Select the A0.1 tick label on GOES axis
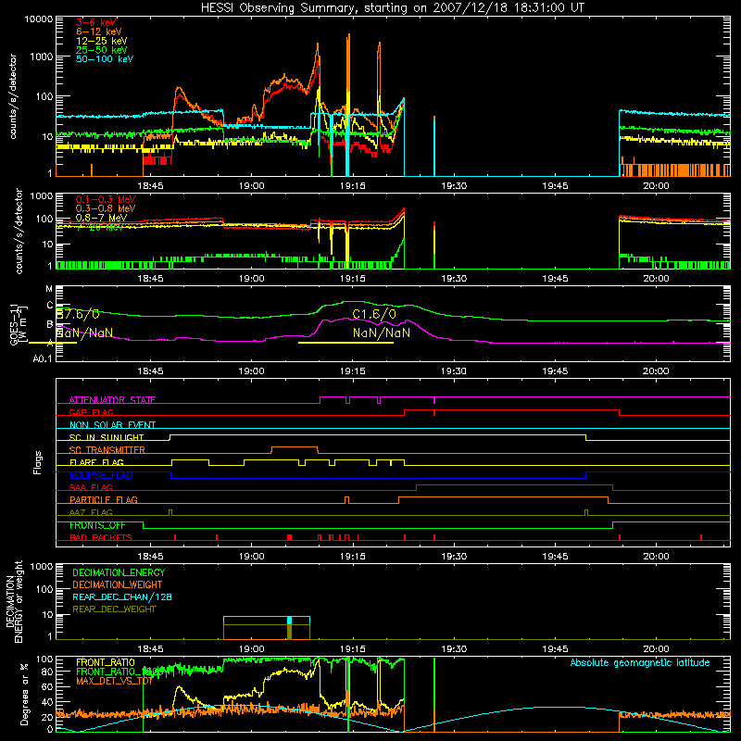 43,359
